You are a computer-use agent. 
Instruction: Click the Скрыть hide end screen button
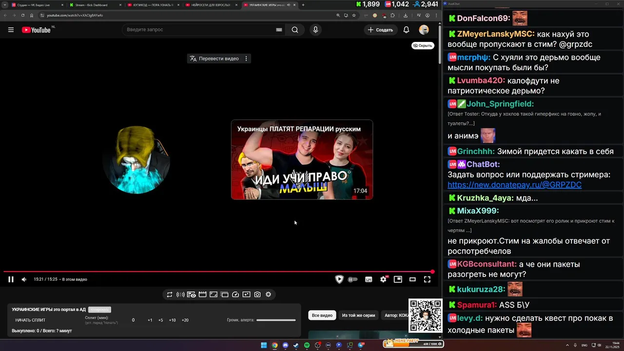click(x=423, y=45)
